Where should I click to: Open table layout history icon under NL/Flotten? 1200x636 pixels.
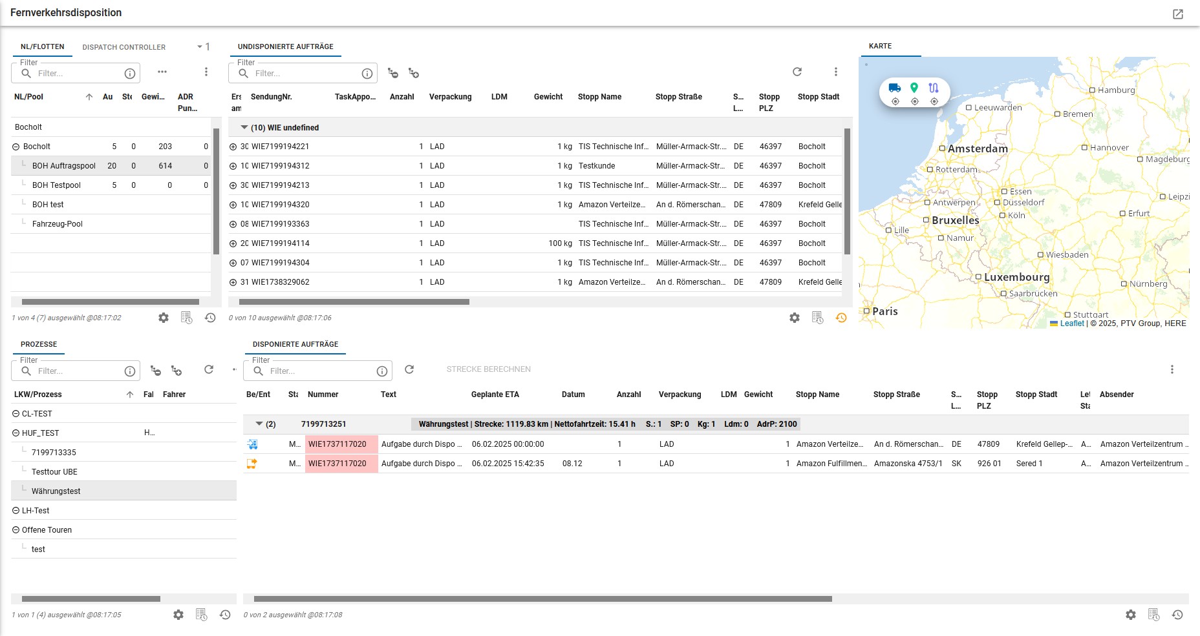(187, 318)
